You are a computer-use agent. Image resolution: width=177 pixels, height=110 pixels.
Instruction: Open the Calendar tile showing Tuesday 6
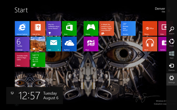tap(22, 44)
